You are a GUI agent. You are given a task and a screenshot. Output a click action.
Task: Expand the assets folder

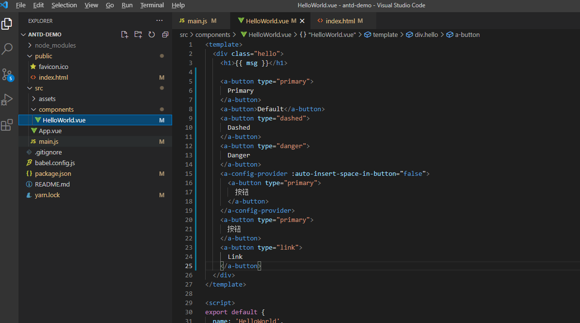tap(47, 99)
